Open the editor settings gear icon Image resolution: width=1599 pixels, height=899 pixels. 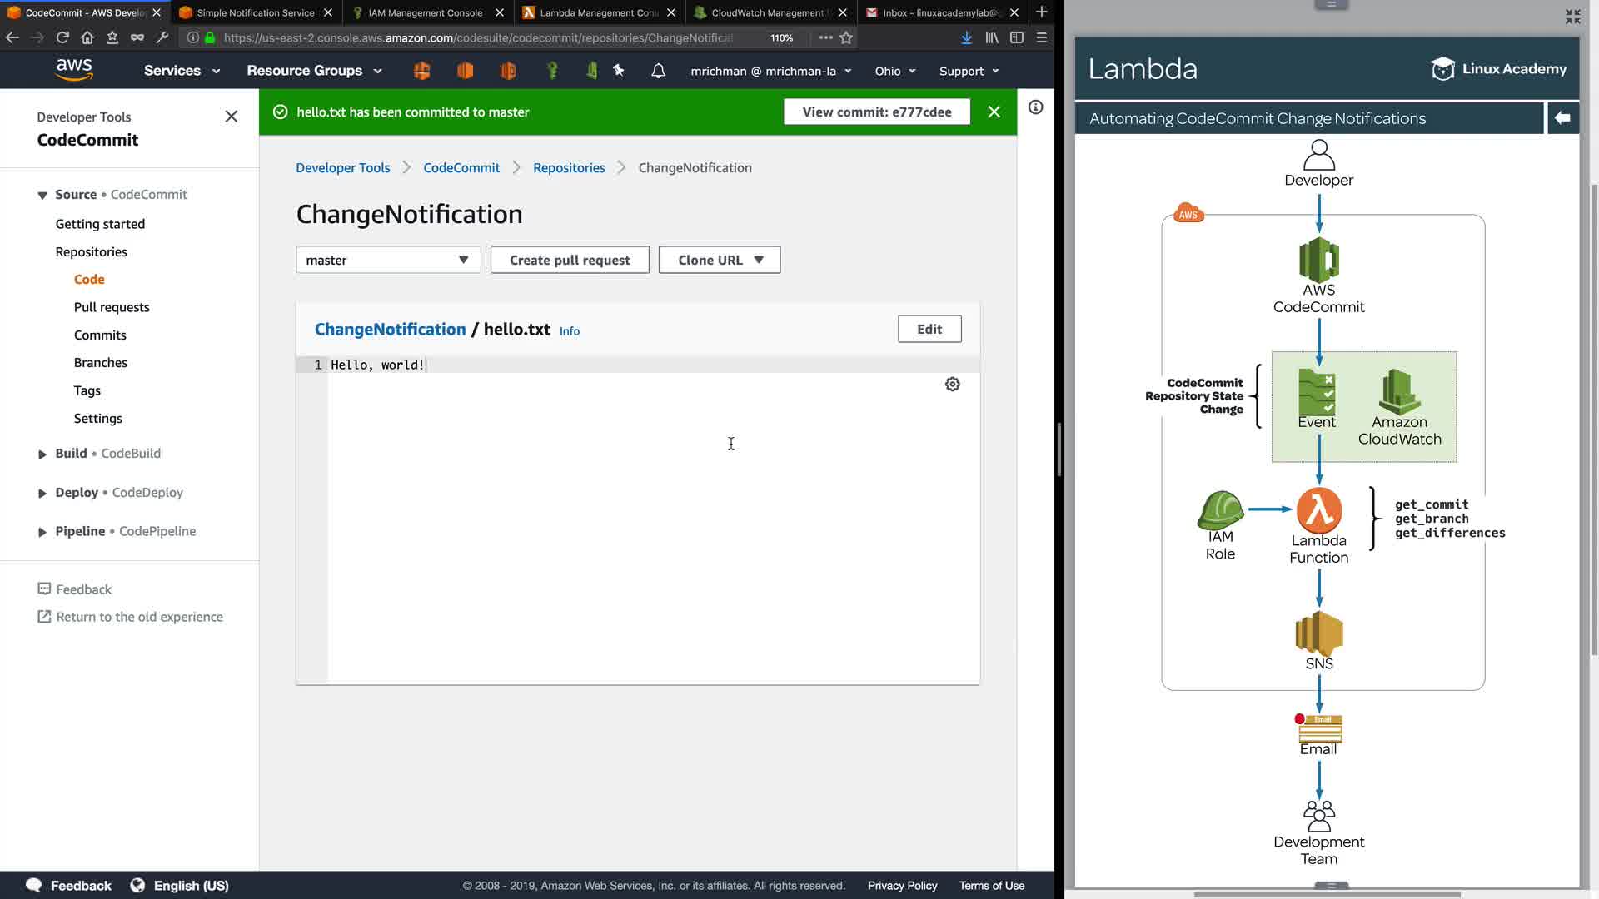(952, 384)
